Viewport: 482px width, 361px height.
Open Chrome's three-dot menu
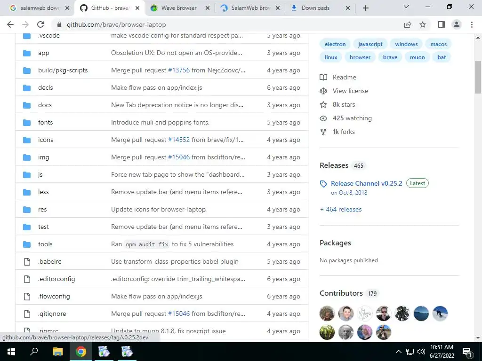point(472,24)
